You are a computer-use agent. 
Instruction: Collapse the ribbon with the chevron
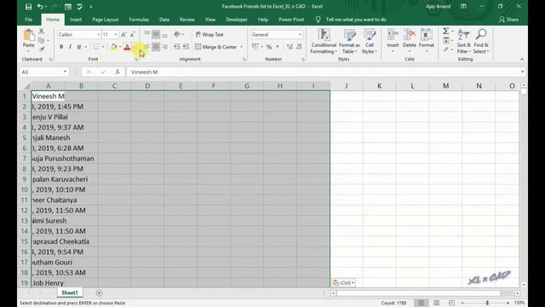click(522, 59)
